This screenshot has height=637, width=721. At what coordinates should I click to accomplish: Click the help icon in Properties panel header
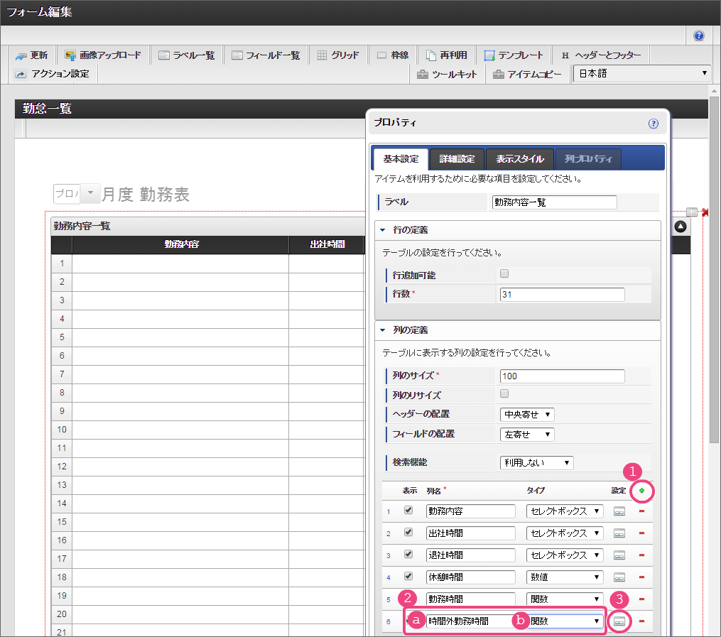coord(654,124)
